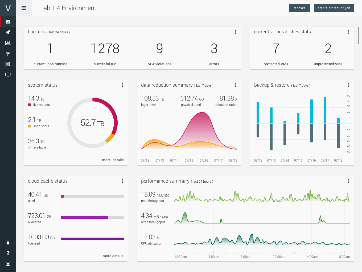Open the performance summary options menu

[349, 181]
